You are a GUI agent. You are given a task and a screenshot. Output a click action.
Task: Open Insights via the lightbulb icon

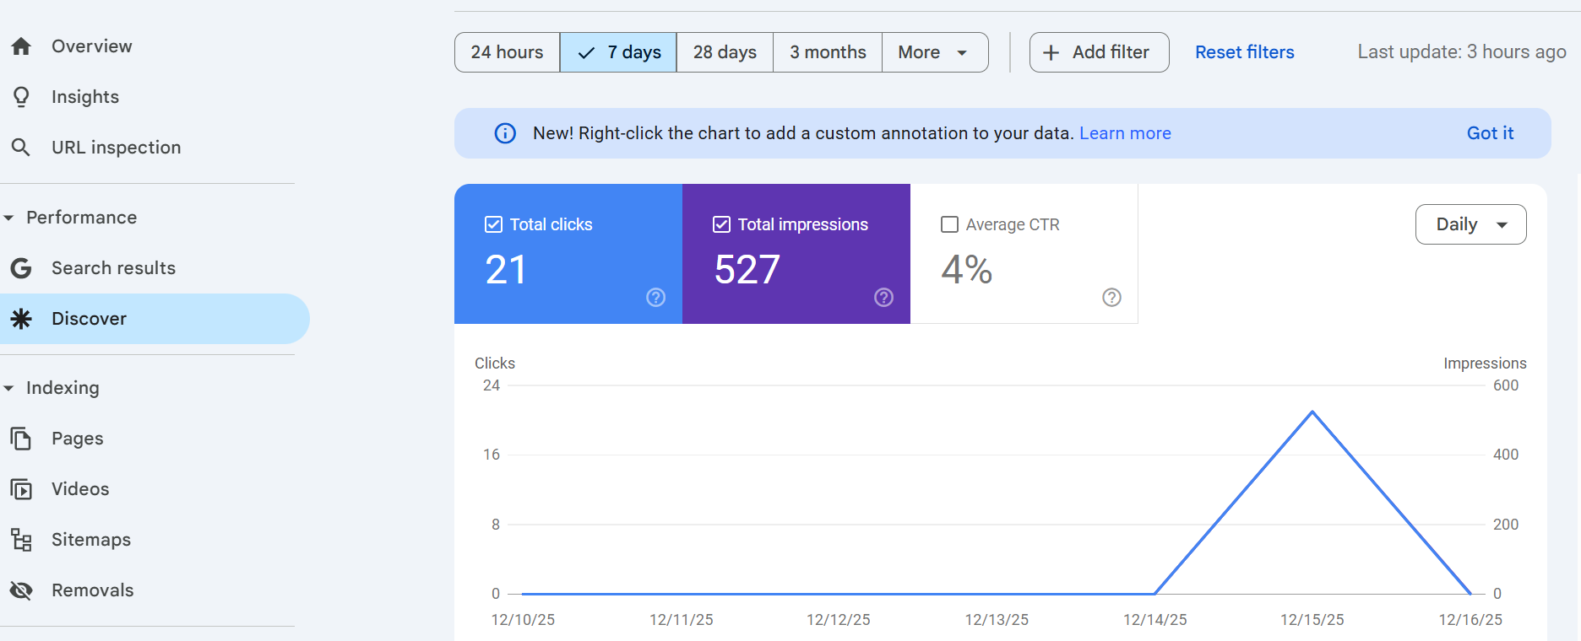coord(21,97)
